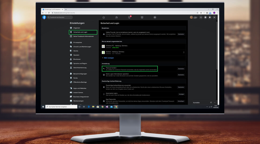Select Sicherheit und Login in sidebar
The image size is (260, 144).
pyautogui.click(x=83, y=32)
